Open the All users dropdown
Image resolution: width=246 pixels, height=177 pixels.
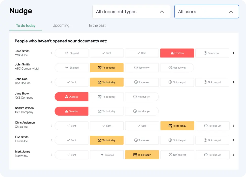click(x=206, y=12)
